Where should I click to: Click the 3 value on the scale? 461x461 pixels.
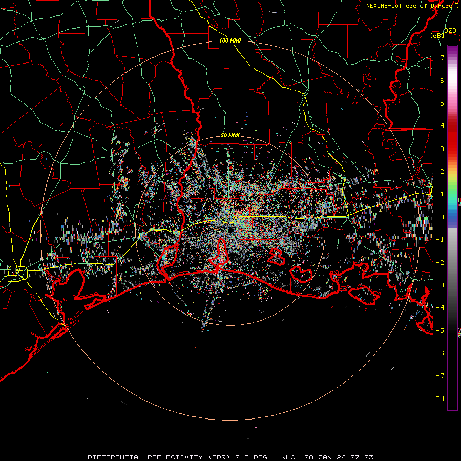click(442, 149)
